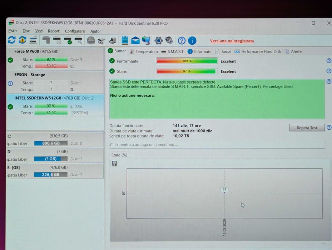Click the blue refresh arrows toolbar icon

click(12, 40)
